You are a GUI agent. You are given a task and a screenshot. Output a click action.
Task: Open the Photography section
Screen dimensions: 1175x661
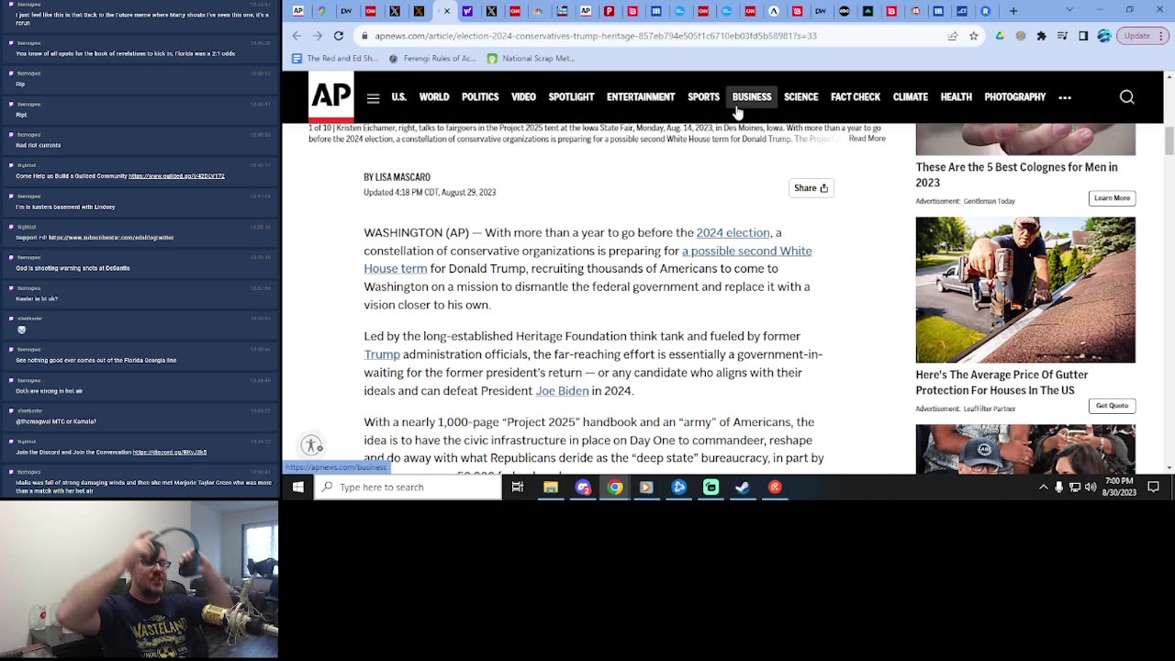1014,97
